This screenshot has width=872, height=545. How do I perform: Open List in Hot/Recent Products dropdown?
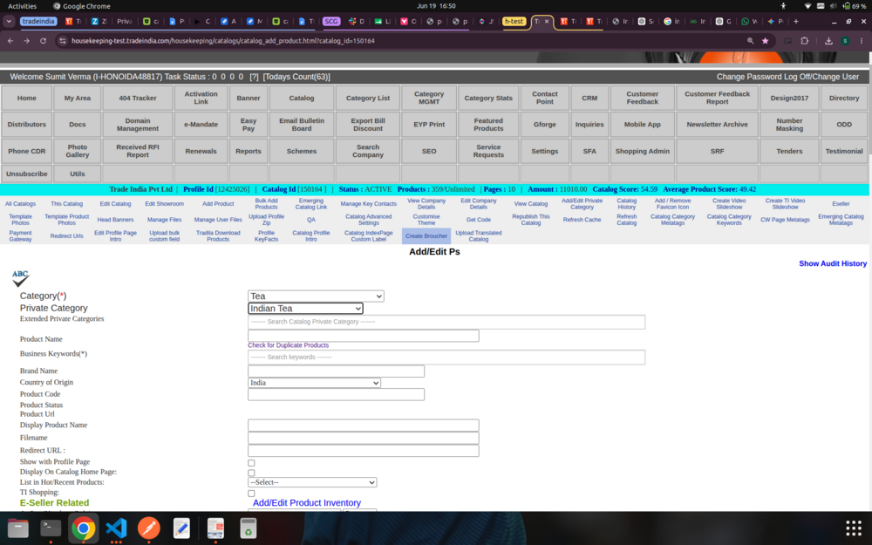point(312,482)
